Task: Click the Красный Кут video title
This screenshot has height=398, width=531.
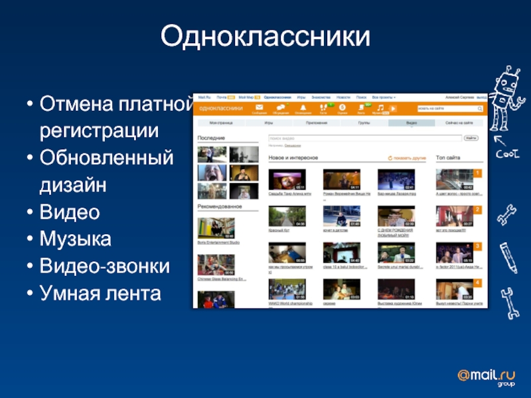Action: (279, 230)
